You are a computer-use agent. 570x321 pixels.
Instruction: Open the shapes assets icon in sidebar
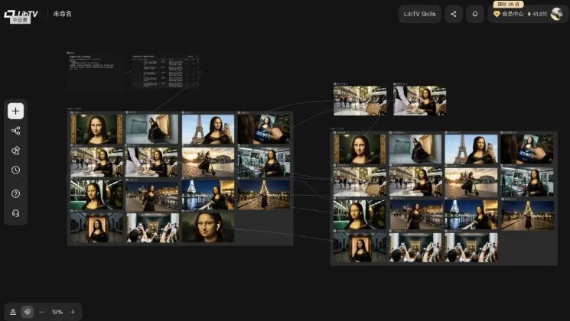[15, 151]
